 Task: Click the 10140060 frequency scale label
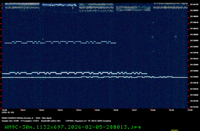tap(194, 16)
